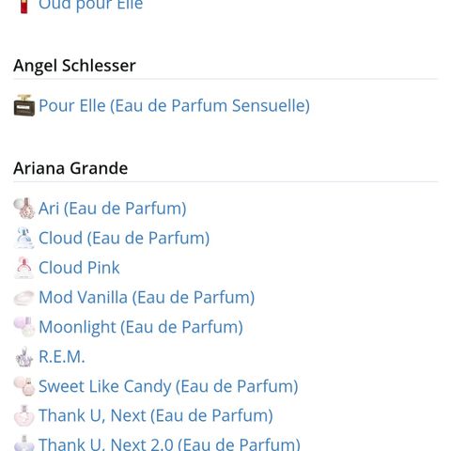This screenshot has height=451, width=451.
Task: Click the Sweet Like Candy bottle icon
Action: (x=24, y=386)
